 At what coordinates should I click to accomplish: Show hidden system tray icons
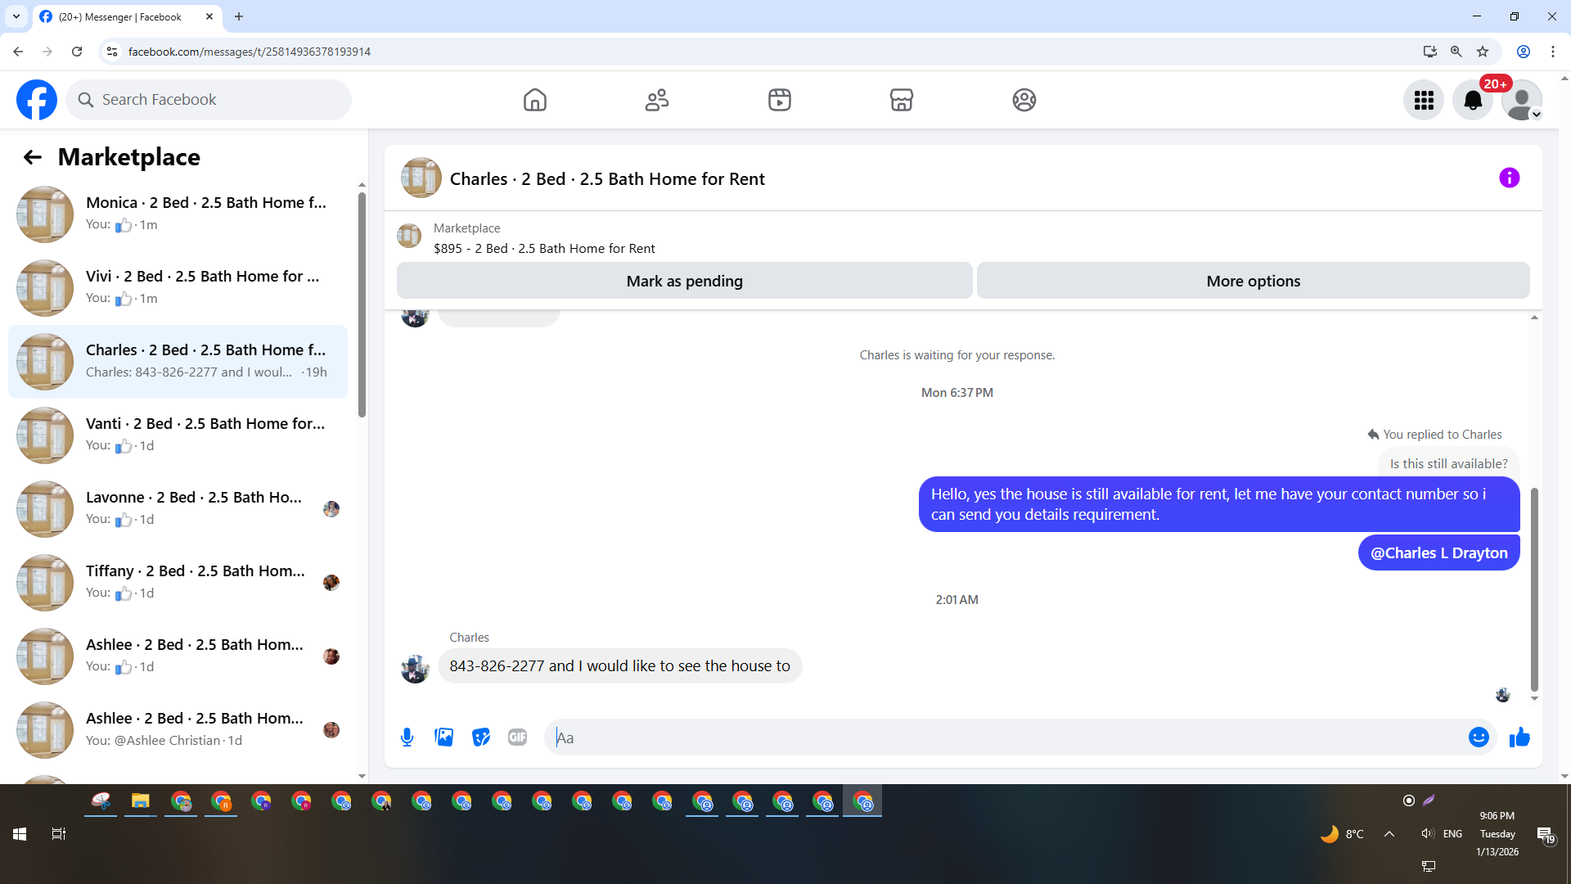1389,834
